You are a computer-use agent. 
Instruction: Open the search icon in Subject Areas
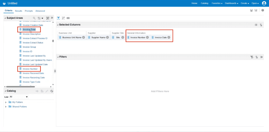click(x=34, y=18)
